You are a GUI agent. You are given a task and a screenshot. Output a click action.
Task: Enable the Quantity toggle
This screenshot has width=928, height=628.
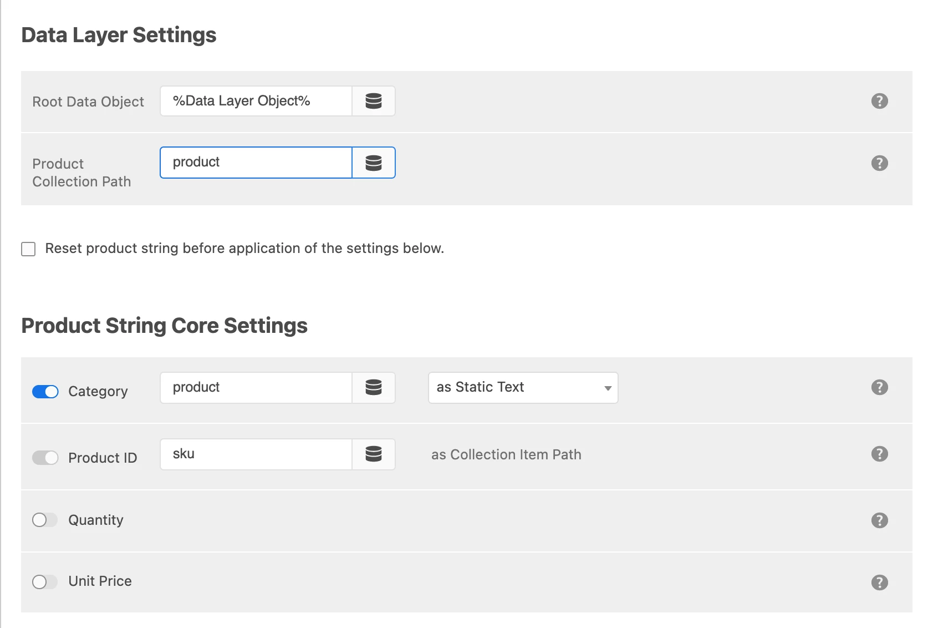click(x=45, y=520)
